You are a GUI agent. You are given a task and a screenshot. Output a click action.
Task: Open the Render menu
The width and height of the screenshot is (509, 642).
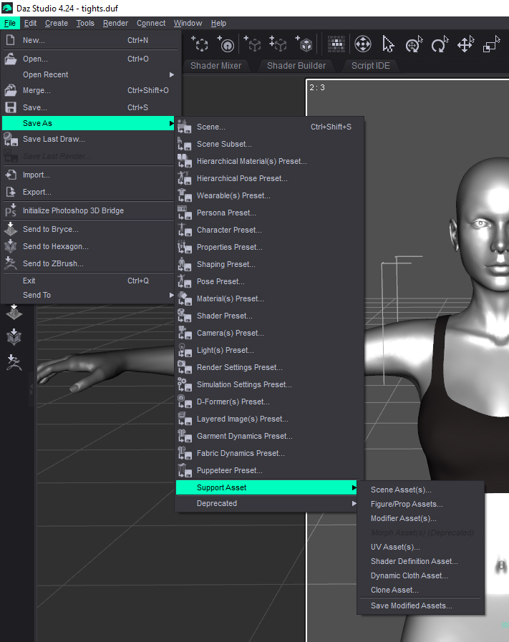115,23
